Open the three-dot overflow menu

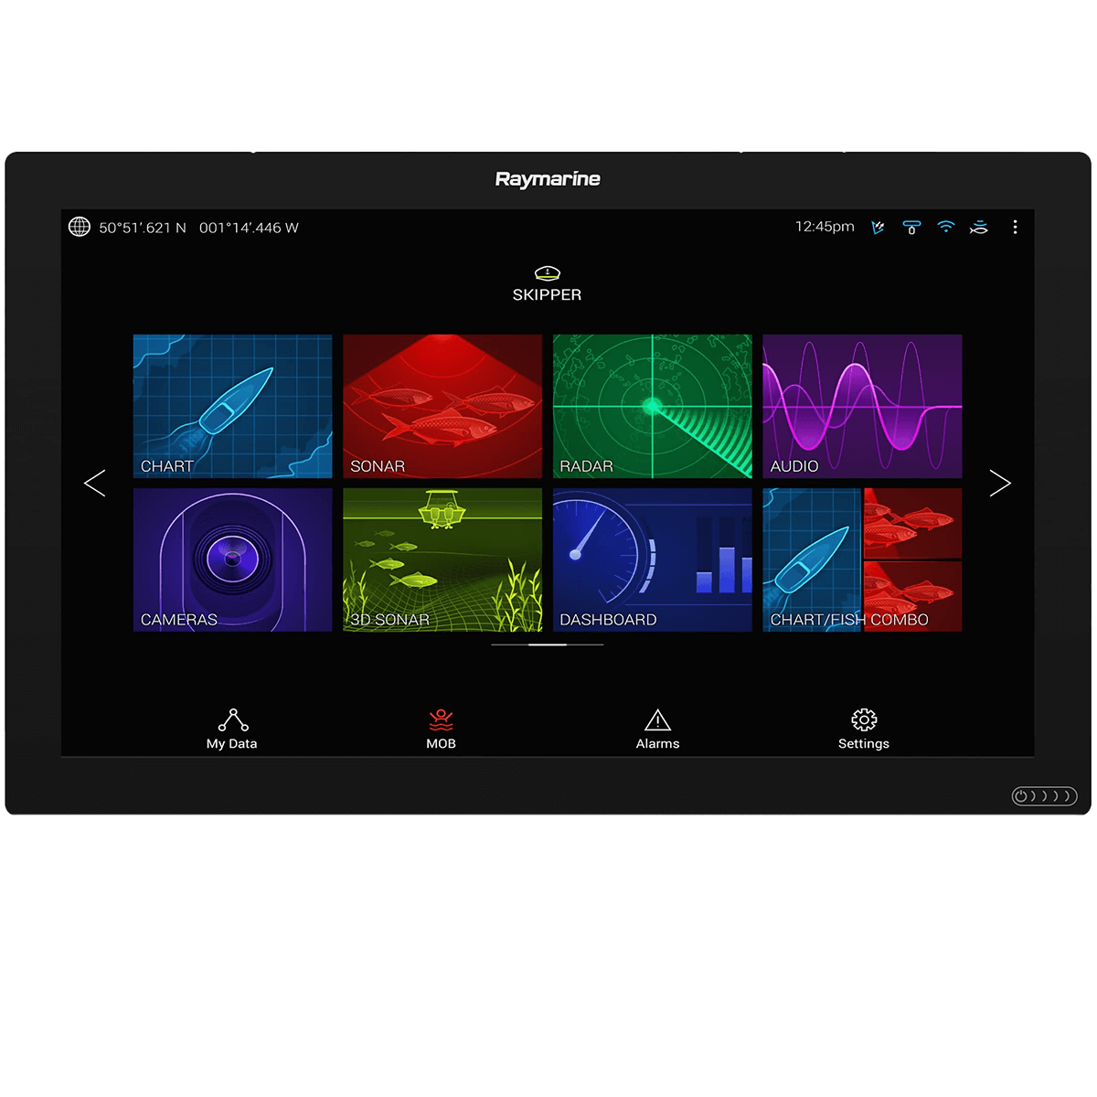pyautogui.click(x=1015, y=227)
